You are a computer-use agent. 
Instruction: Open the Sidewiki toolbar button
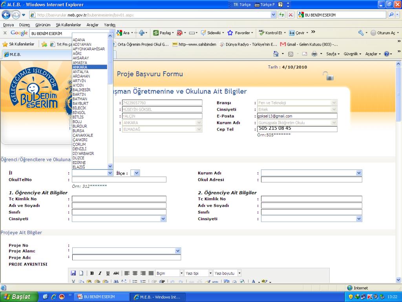[x=212, y=33]
